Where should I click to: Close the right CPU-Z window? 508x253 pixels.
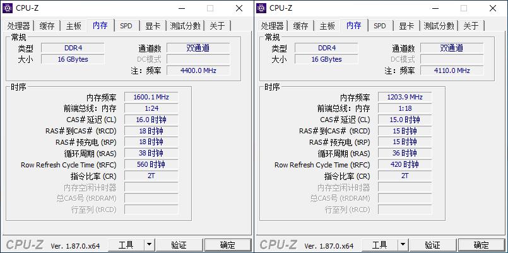[x=493, y=8]
